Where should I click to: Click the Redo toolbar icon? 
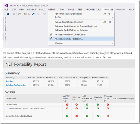click(x=45, y=14)
